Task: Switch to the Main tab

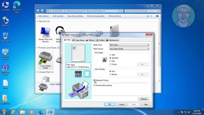Action: pyautogui.click(x=67, y=40)
